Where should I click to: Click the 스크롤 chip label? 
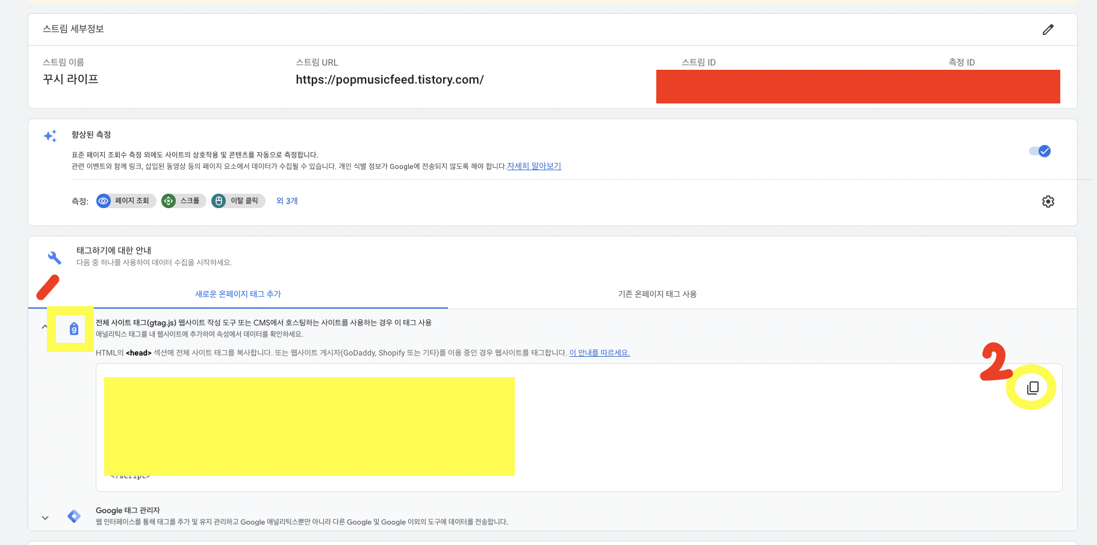(x=190, y=201)
